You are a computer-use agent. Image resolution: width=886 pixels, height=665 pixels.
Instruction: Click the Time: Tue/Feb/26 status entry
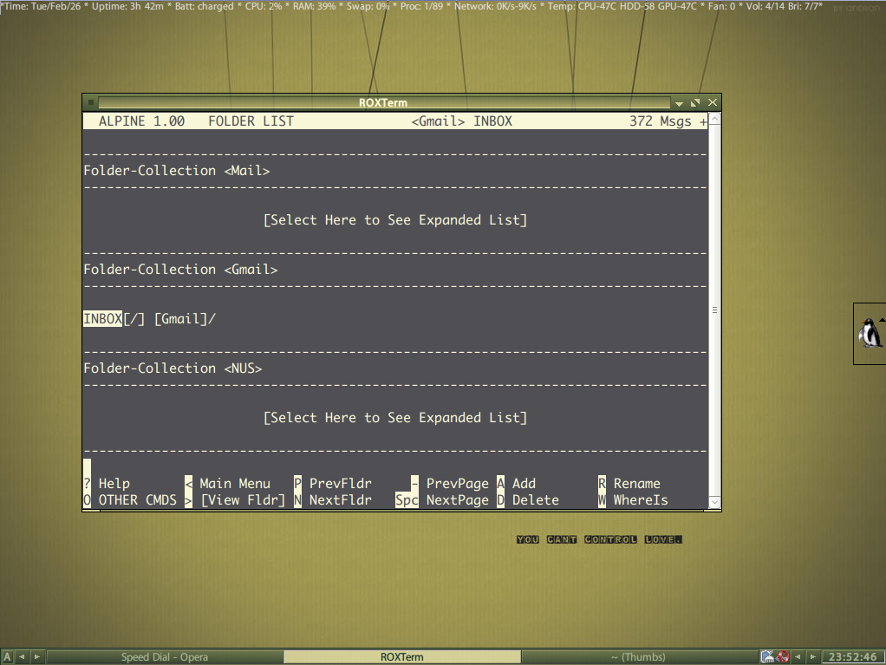(x=43, y=6)
